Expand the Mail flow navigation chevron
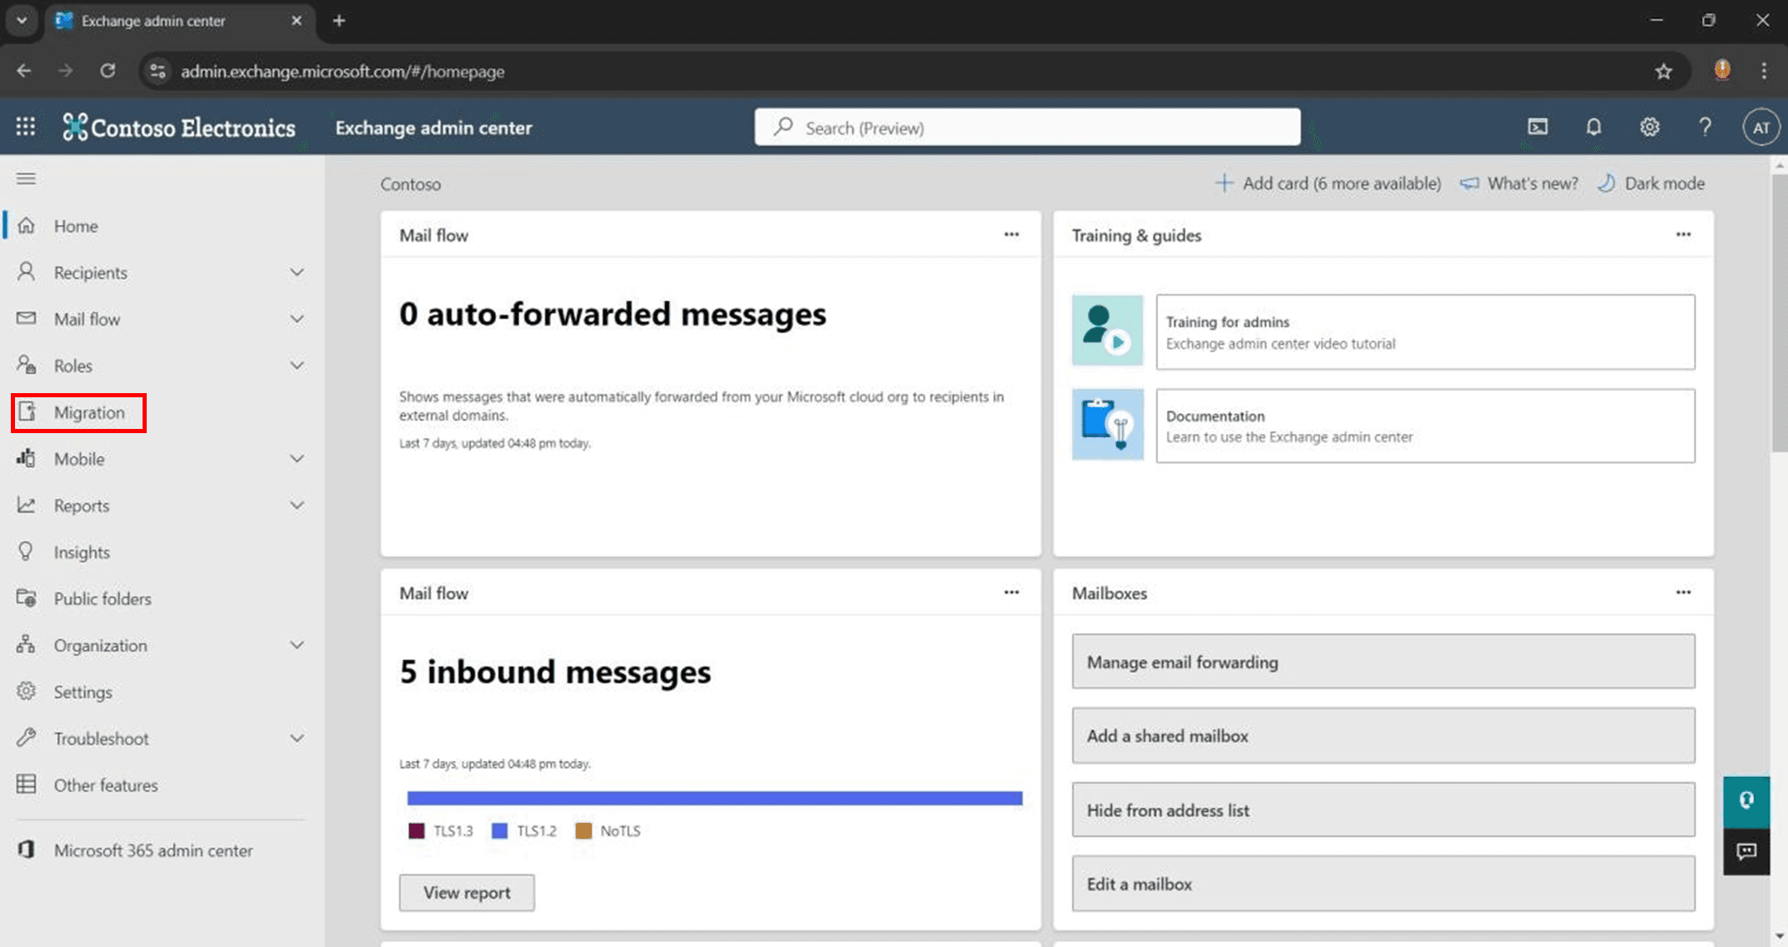This screenshot has height=947, width=1788. [x=297, y=319]
